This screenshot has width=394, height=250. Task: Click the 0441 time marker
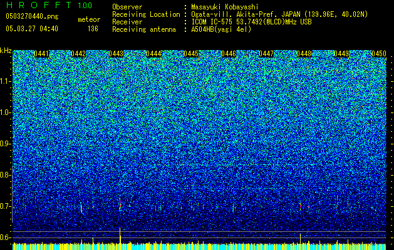tap(41, 54)
